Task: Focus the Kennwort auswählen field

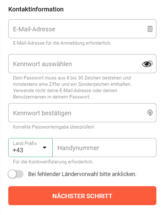Action: coord(82,64)
